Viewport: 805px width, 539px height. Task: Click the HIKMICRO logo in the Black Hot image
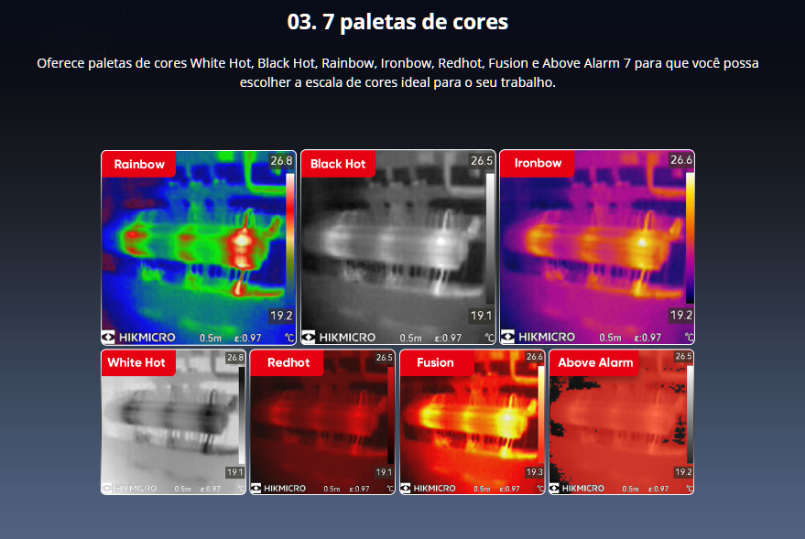[x=339, y=337]
